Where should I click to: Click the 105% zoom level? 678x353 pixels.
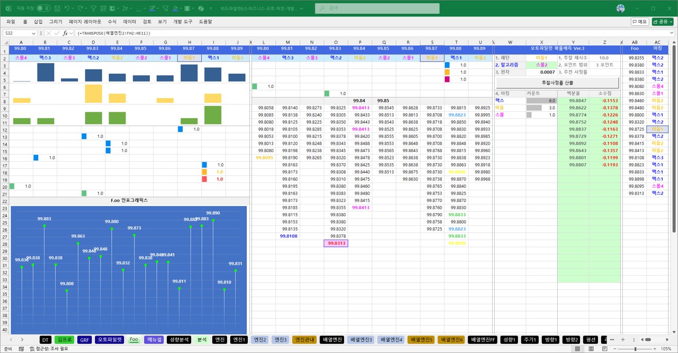pyautogui.click(x=666, y=349)
